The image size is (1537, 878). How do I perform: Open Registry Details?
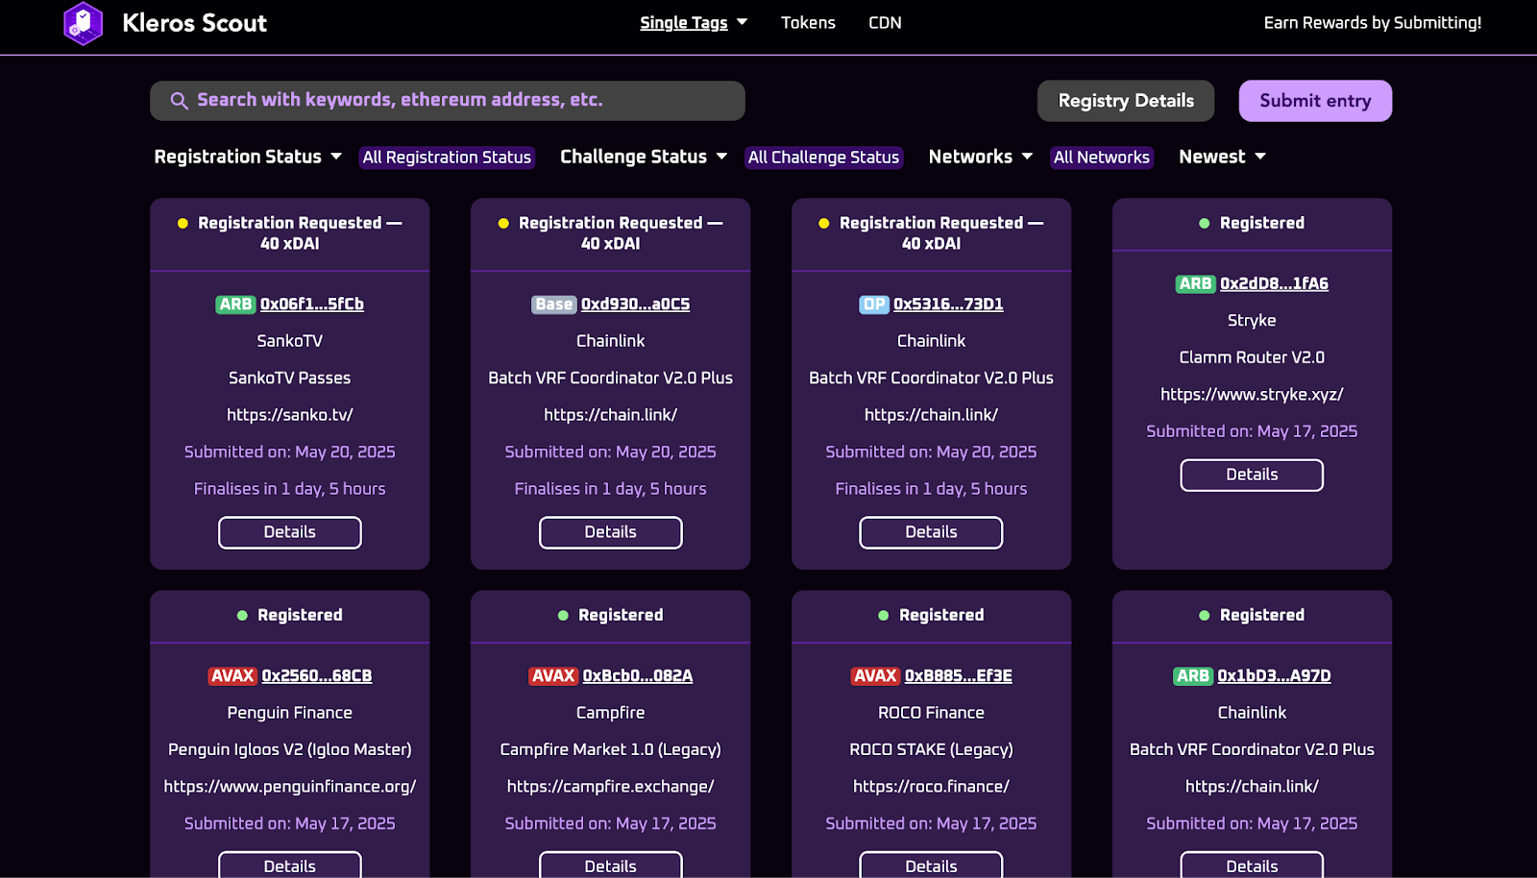[1125, 101]
